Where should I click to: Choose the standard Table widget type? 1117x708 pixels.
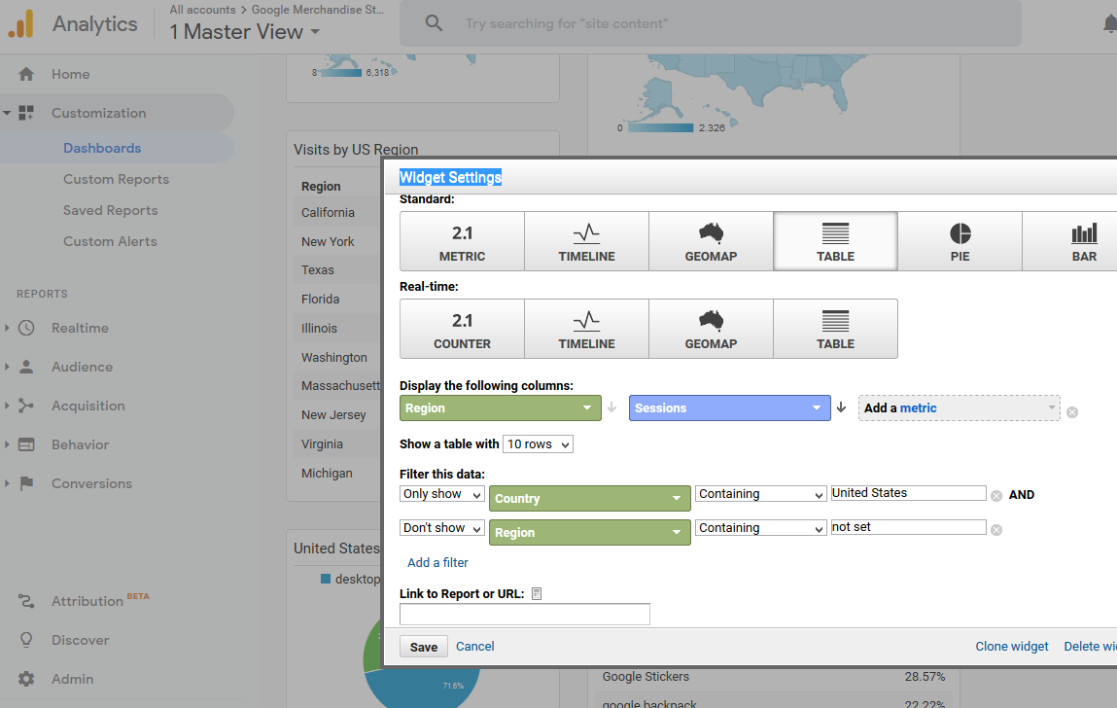click(x=835, y=242)
